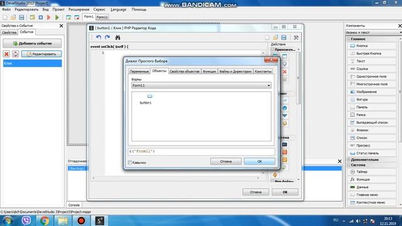Click the o('Form11') result input field

tap(201, 151)
